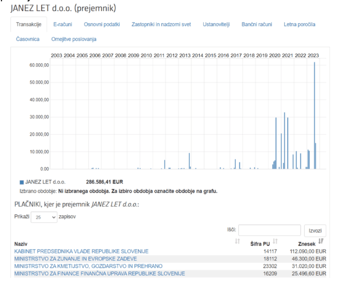Click the amount 25.496,60 EUR cell
The height and width of the screenshot is (293, 352).
coord(309,274)
